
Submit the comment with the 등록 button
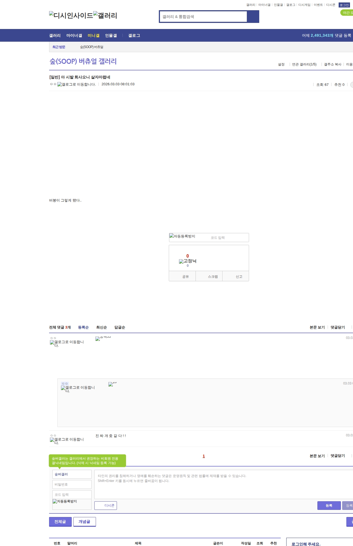tap(329, 505)
